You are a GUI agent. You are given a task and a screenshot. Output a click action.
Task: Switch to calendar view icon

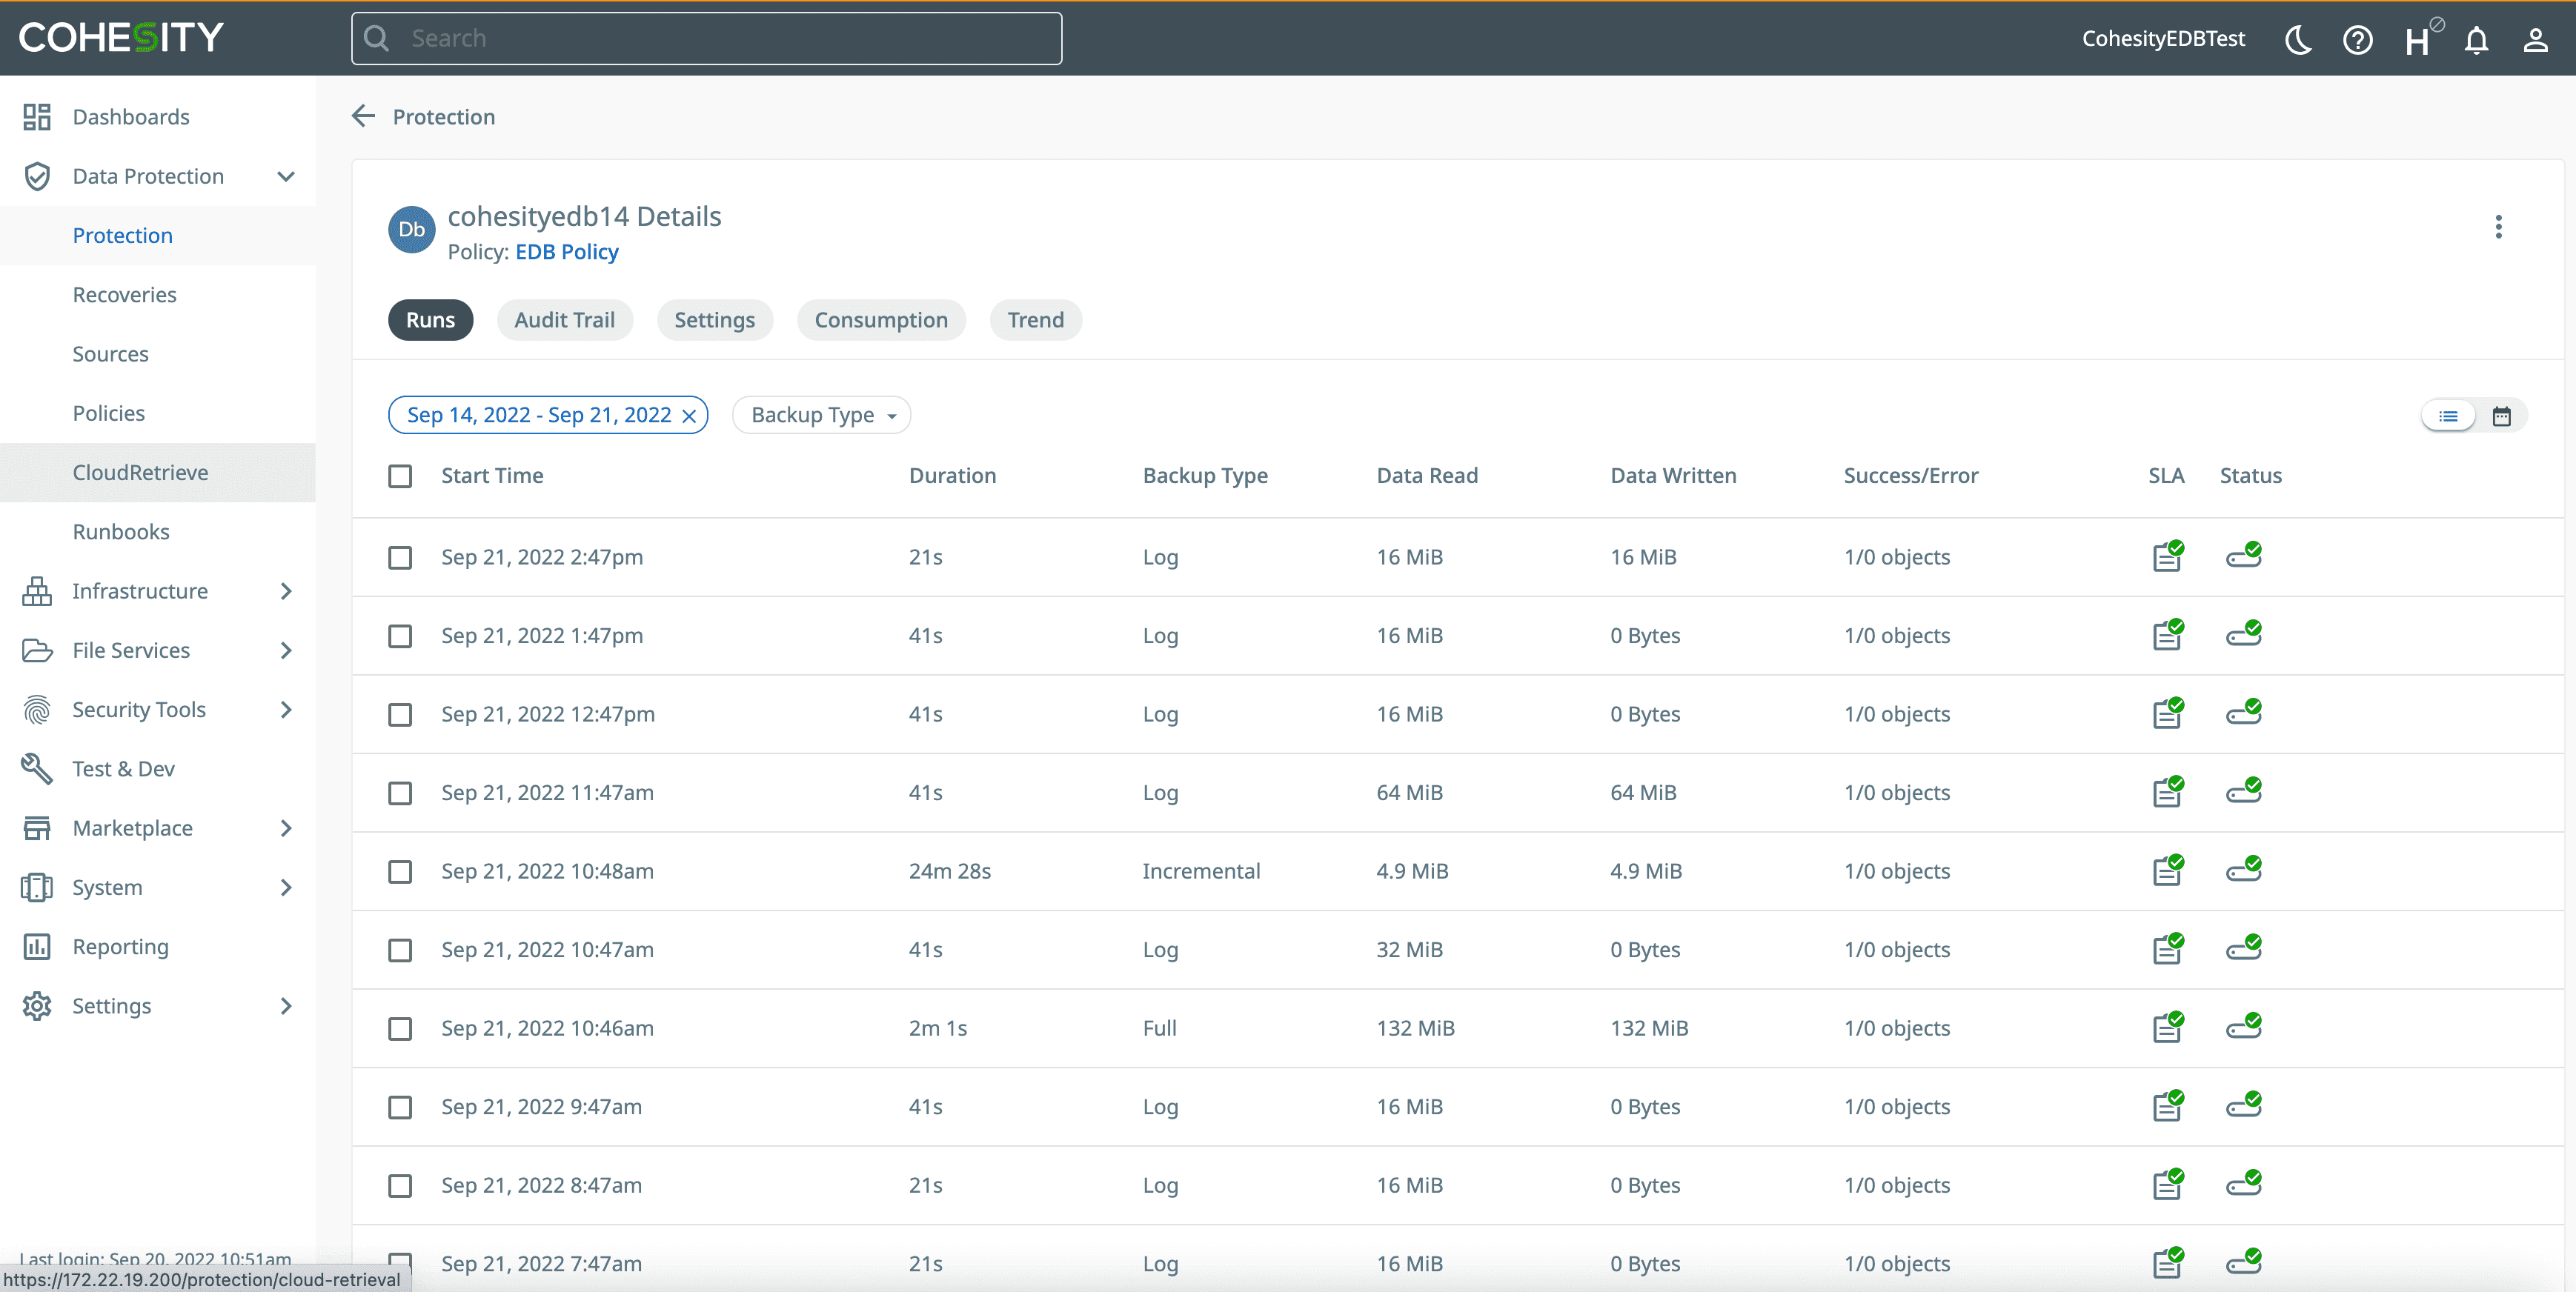pos(2501,416)
